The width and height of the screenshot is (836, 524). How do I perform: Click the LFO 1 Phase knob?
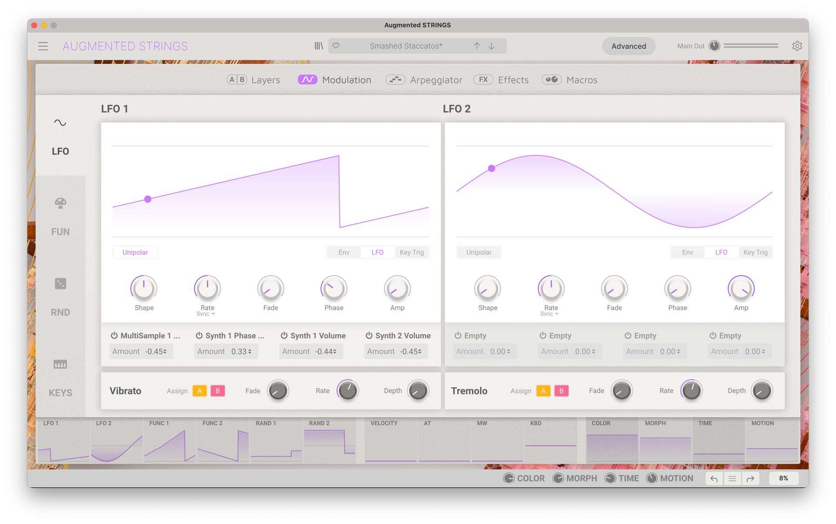[334, 288]
